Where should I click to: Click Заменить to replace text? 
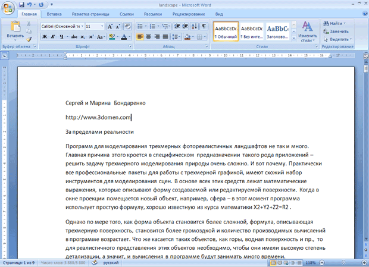coord(336,32)
